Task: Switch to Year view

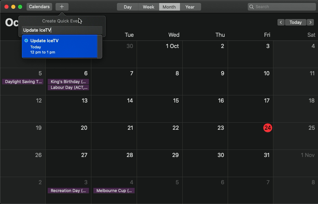Action: coord(190,7)
